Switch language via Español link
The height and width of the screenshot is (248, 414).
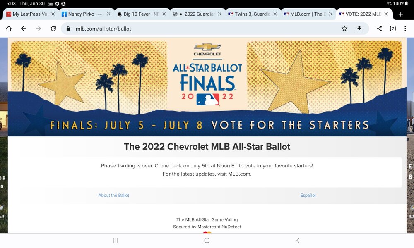pos(308,195)
